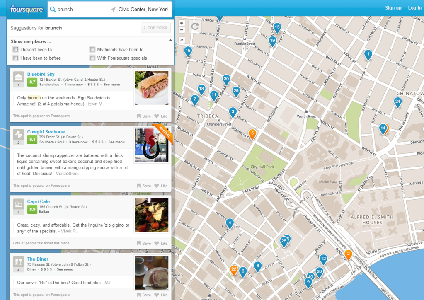This screenshot has height=300, width=424.
Task: Click the Save bookmark on The Diner
Action: click(x=144, y=295)
